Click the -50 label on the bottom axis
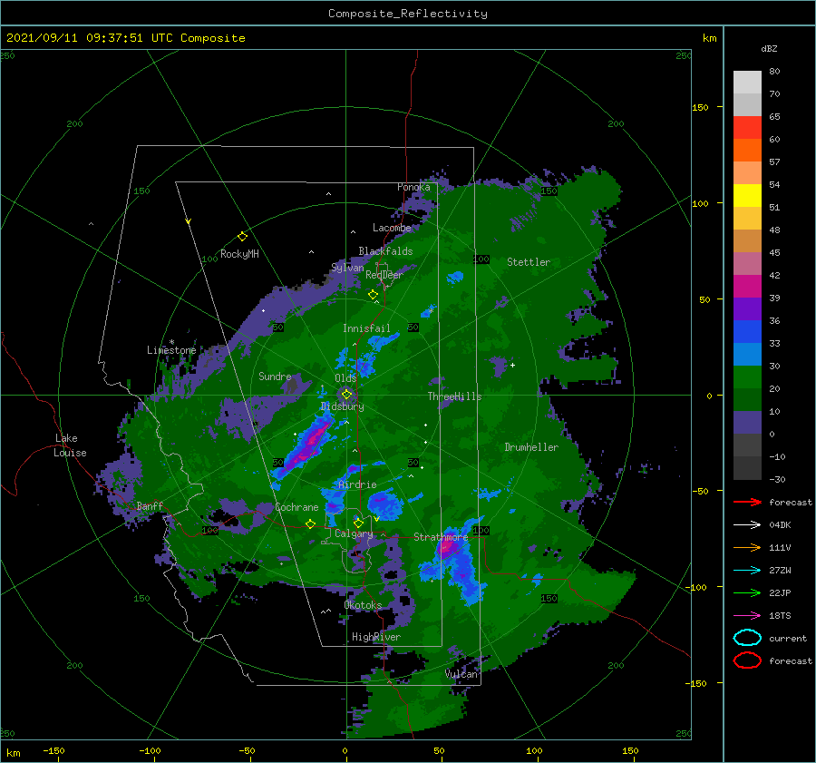The width and height of the screenshot is (816, 763). coord(246,750)
